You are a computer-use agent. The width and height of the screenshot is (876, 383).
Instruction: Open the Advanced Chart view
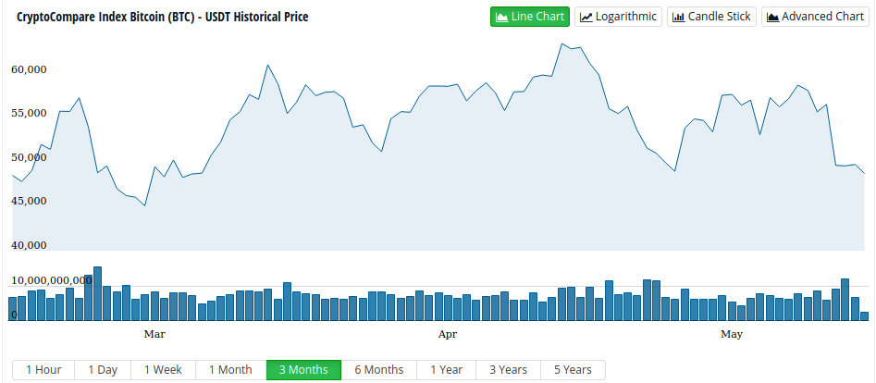(x=815, y=17)
